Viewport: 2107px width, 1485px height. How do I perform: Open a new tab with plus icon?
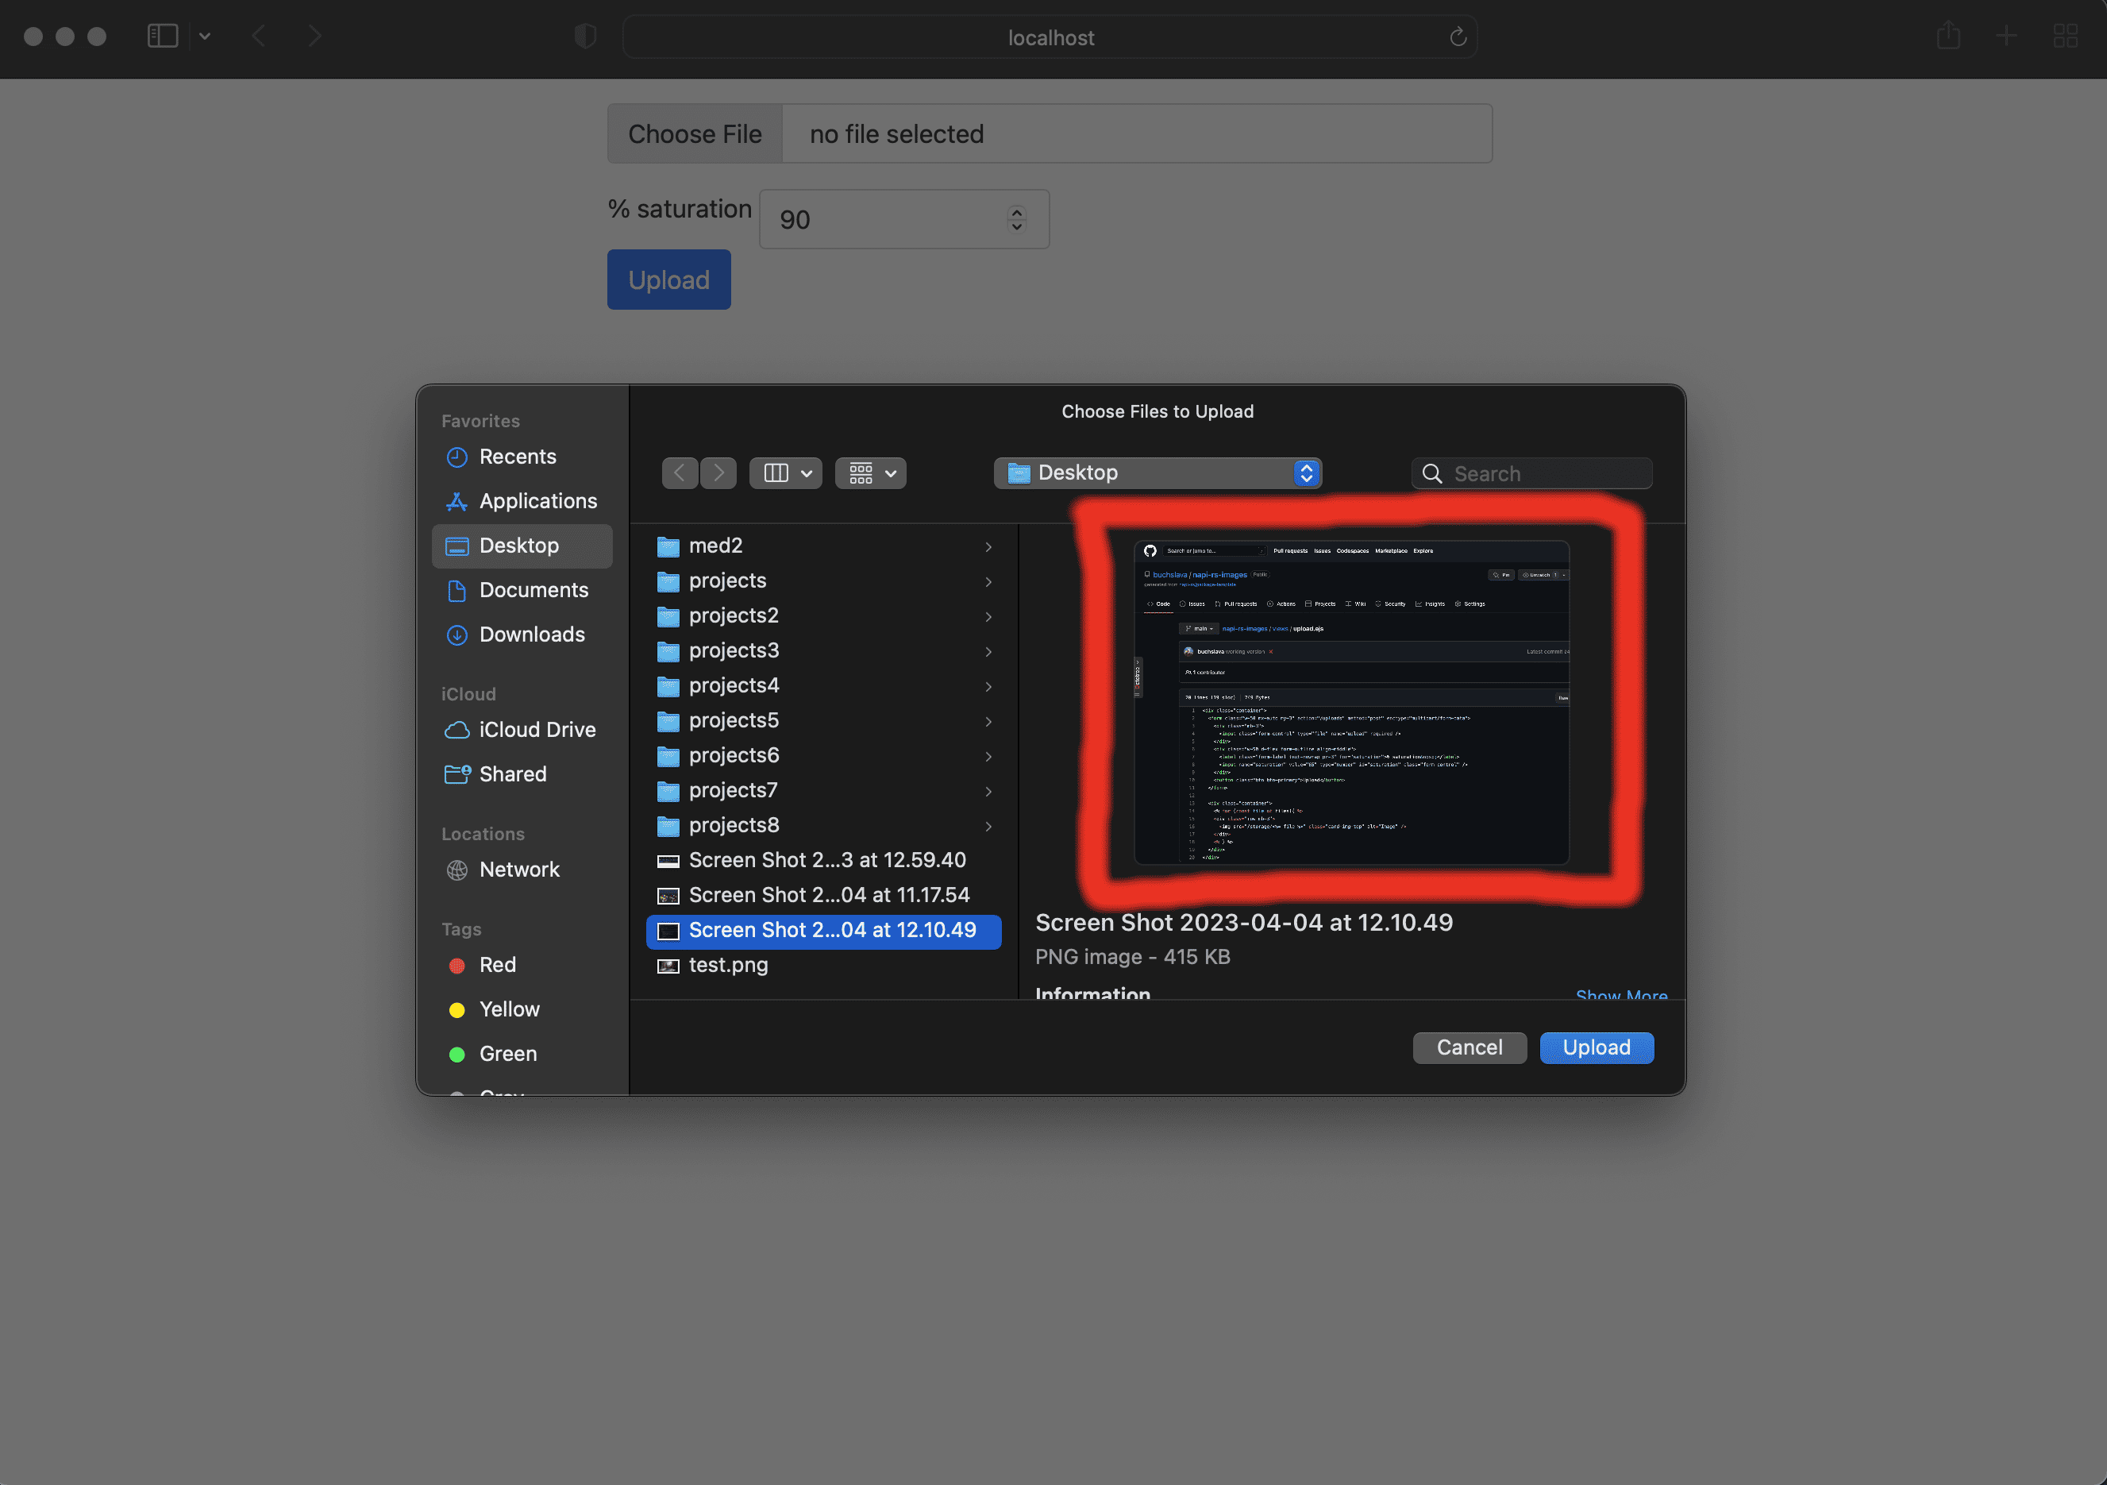2006,36
